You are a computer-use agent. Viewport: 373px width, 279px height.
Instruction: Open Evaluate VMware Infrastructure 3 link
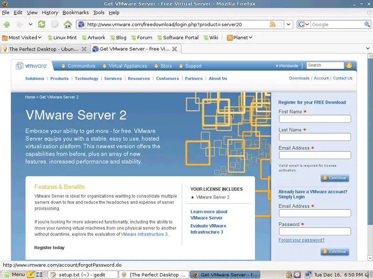click(208, 229)
